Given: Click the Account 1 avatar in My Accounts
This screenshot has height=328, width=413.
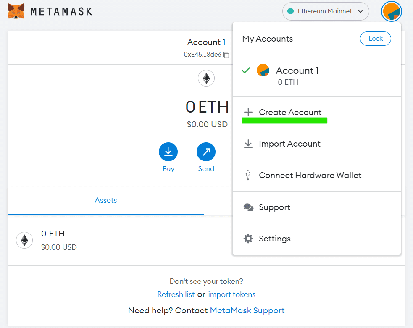Looking at the screenshot, I should 263,70.
